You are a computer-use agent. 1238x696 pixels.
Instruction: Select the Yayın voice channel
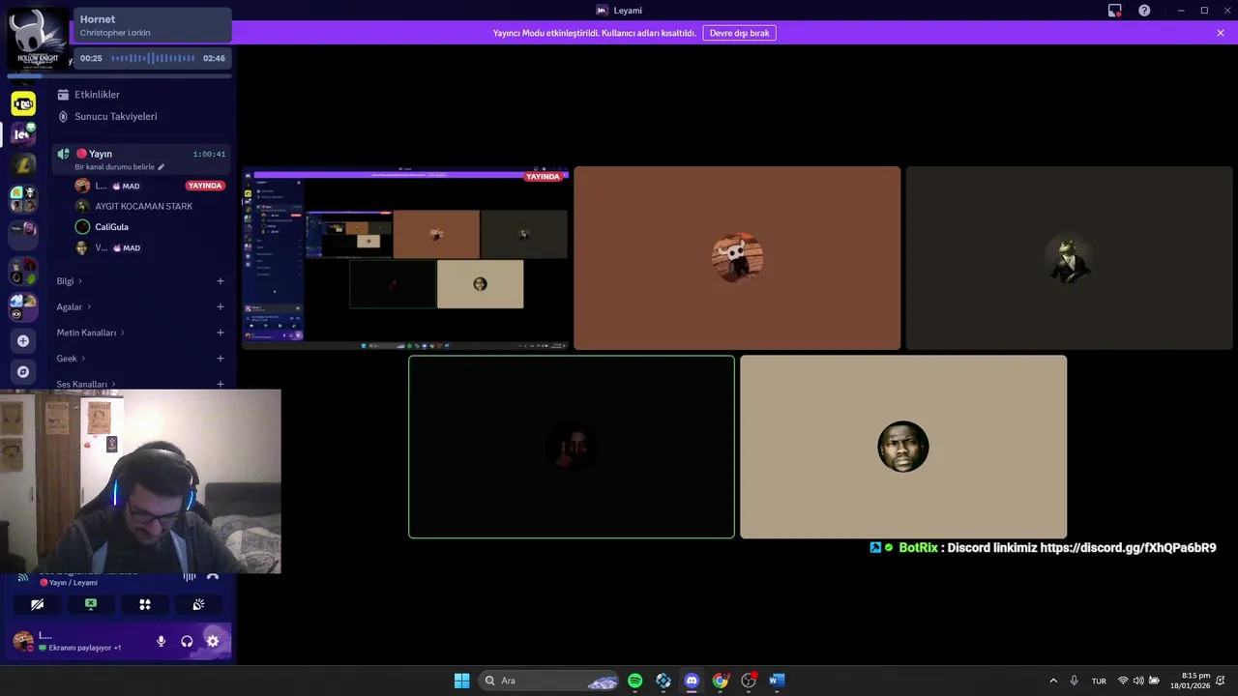pos(141,159)
